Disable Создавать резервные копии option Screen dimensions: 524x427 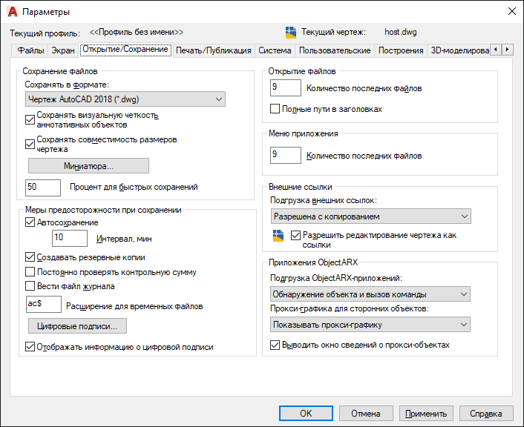click(x=30, y=258)
